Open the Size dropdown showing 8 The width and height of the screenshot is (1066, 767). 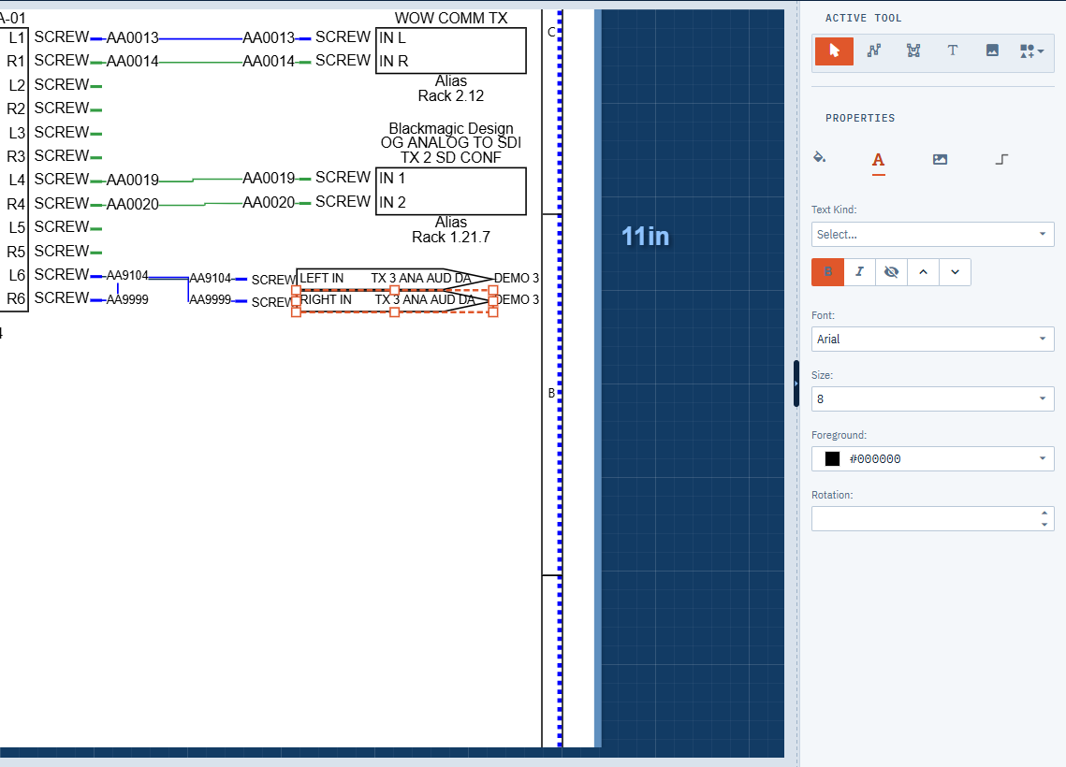pyautogui.click(x=932, y=398)
